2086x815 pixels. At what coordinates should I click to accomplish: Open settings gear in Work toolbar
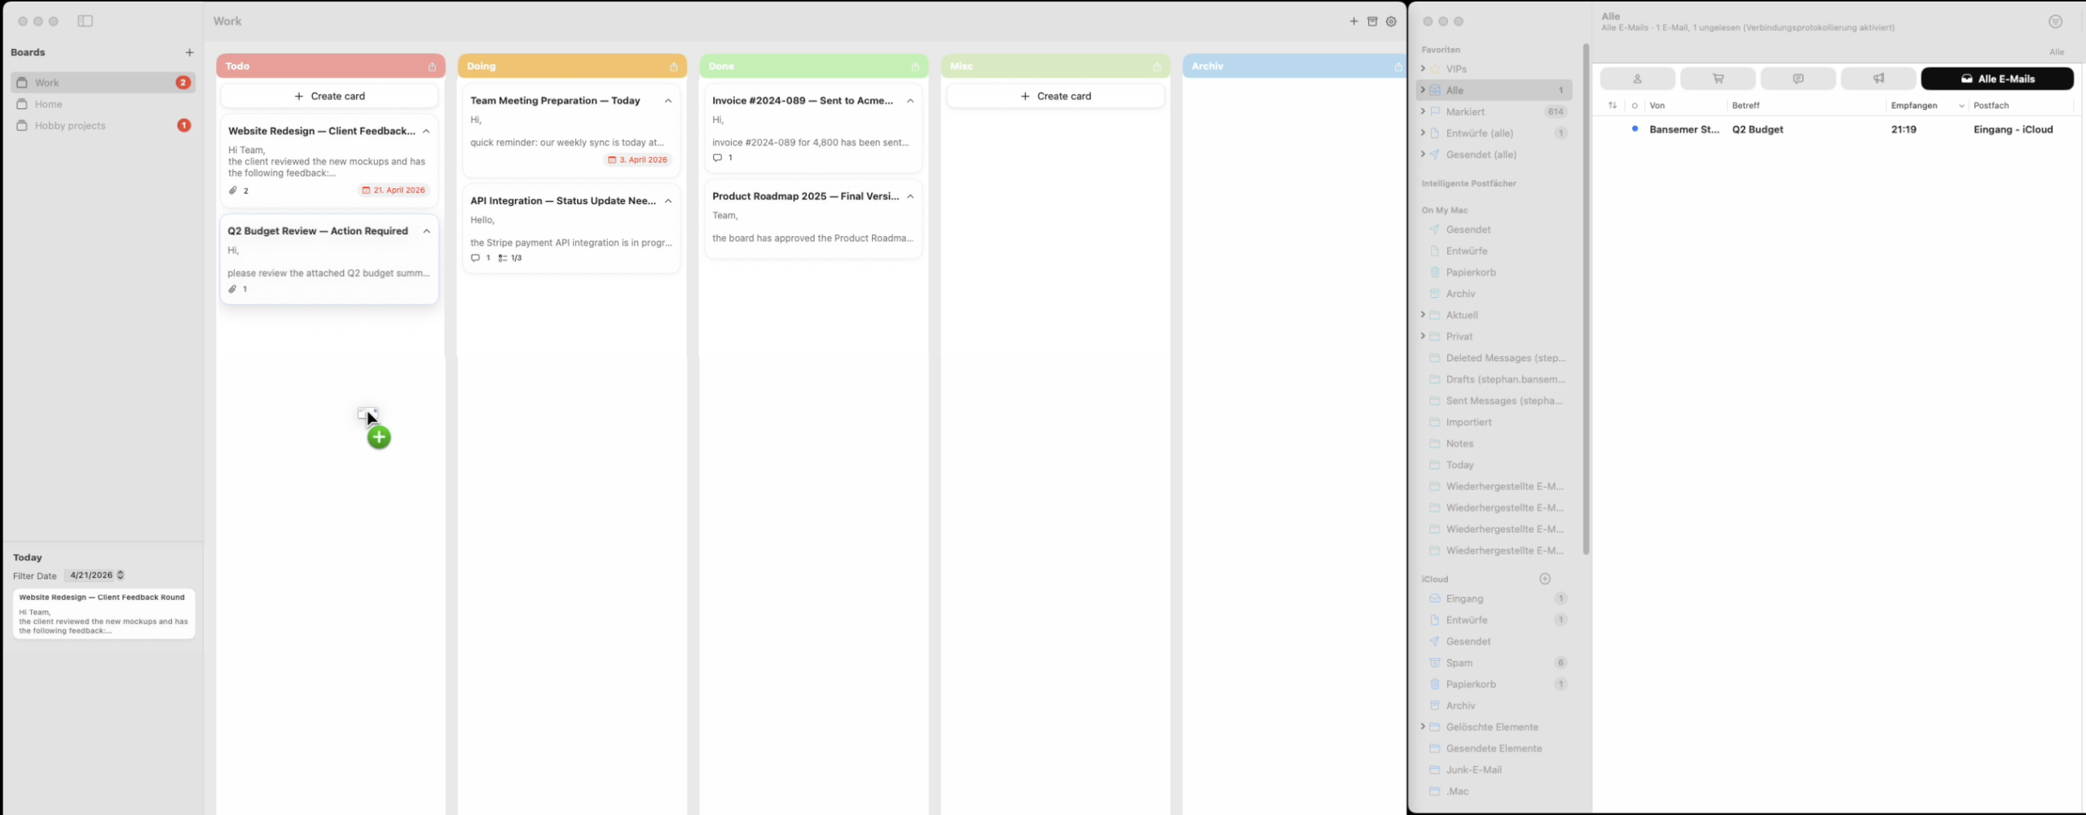point(1391,21)
